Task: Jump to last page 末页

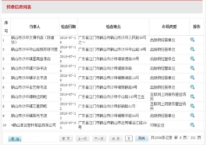Action: click(x=116, y=139)
